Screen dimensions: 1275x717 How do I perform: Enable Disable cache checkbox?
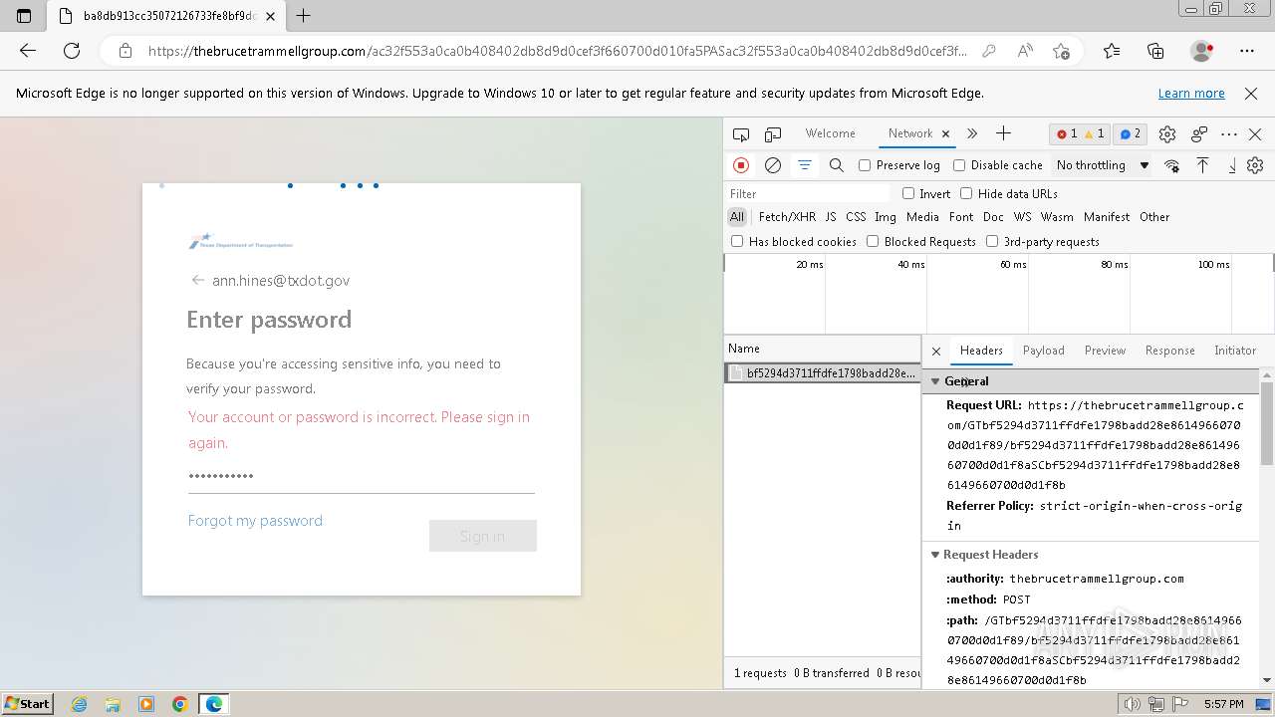[959, 165]
